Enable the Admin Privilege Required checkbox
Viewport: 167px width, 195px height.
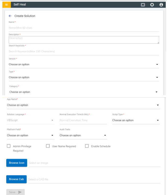tap(9, 146)
